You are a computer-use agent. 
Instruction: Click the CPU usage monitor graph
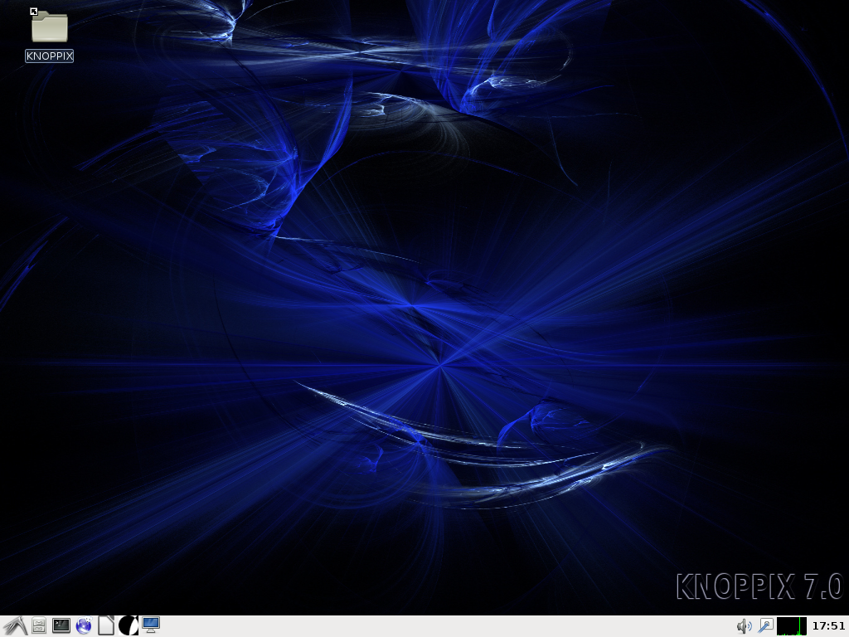792,626
